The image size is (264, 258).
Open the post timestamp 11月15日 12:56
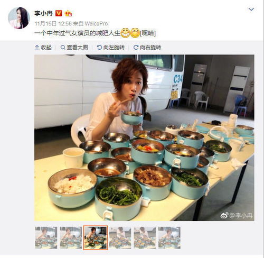tap(53, 23)
